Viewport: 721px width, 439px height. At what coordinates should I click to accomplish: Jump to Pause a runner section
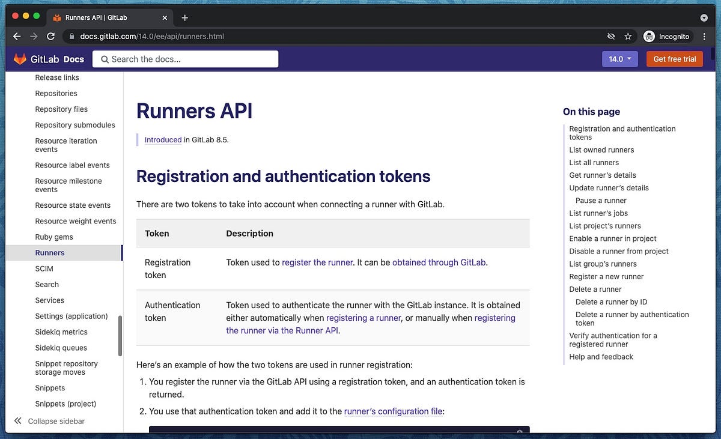[x=601, y=201]
